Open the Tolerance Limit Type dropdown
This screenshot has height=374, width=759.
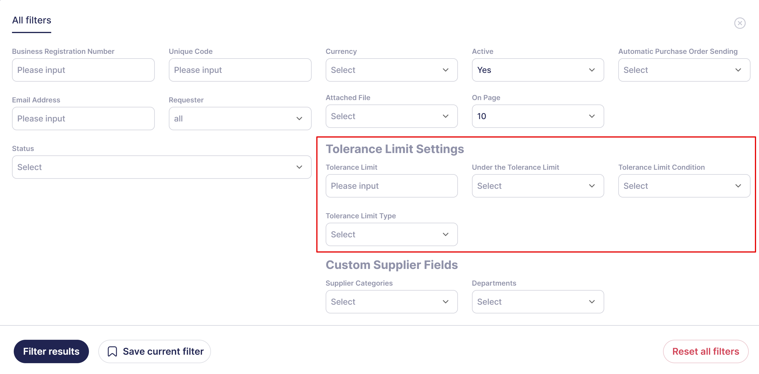[x=391, y=234]
